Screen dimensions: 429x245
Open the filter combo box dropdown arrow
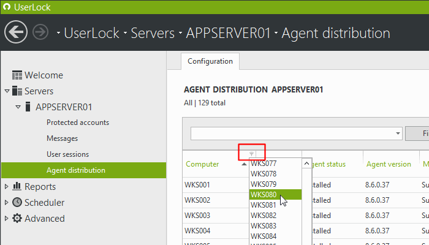point(398,134)
